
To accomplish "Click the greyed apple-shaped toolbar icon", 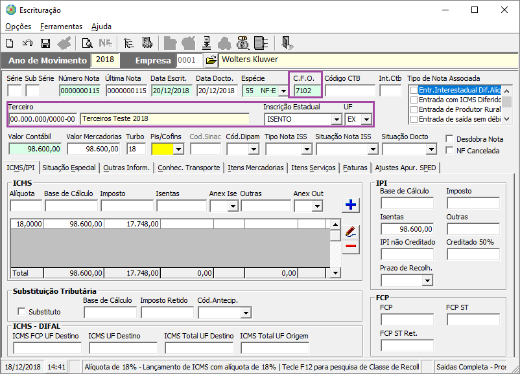I will click(189, 43).
